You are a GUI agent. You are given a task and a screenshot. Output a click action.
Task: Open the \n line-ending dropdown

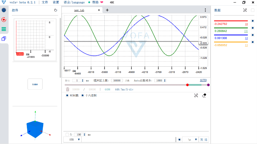[x=190, y=140]
